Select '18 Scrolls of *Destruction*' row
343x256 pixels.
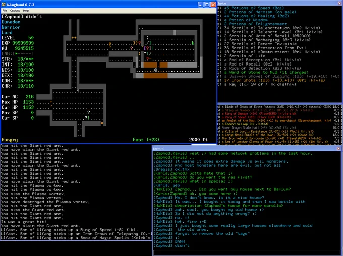[x=269, y=52]
